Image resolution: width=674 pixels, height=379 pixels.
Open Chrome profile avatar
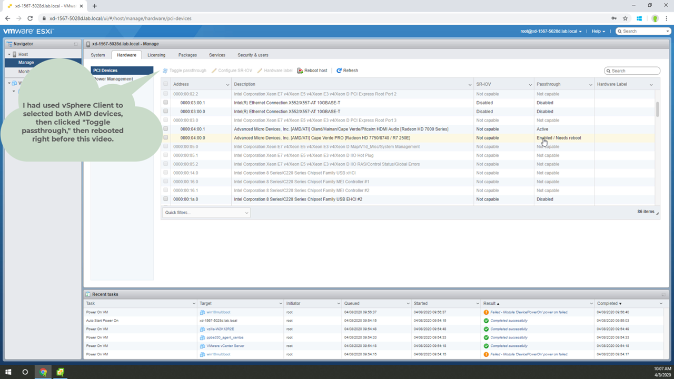tap(655, 18)
